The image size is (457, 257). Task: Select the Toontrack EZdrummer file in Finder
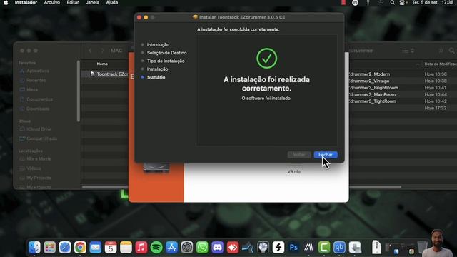(109, 74)
